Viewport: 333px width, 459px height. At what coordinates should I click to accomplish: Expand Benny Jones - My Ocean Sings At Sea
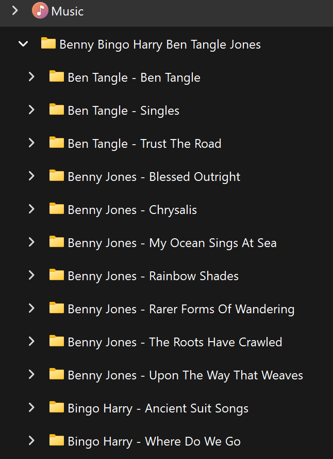point(31,242)
